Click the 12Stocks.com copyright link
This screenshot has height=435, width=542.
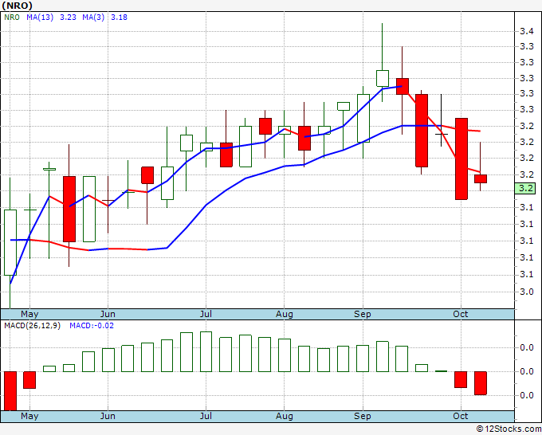pyautogui.click(x=509, y=429)
